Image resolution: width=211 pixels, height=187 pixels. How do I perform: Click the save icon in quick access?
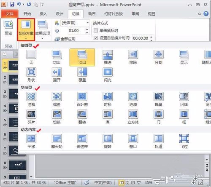[12, 4]
